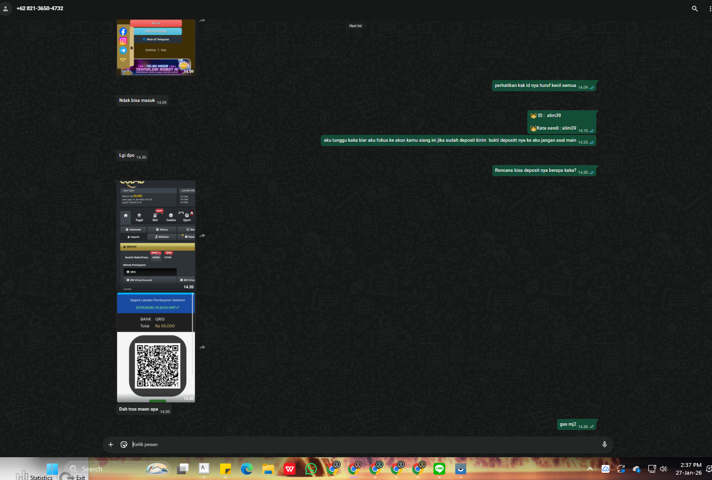Viewport: 712px width, 480px height.
Task: Open the Teknologi Robot AI image
Action: pyautogui.click(x=156, y=47)
